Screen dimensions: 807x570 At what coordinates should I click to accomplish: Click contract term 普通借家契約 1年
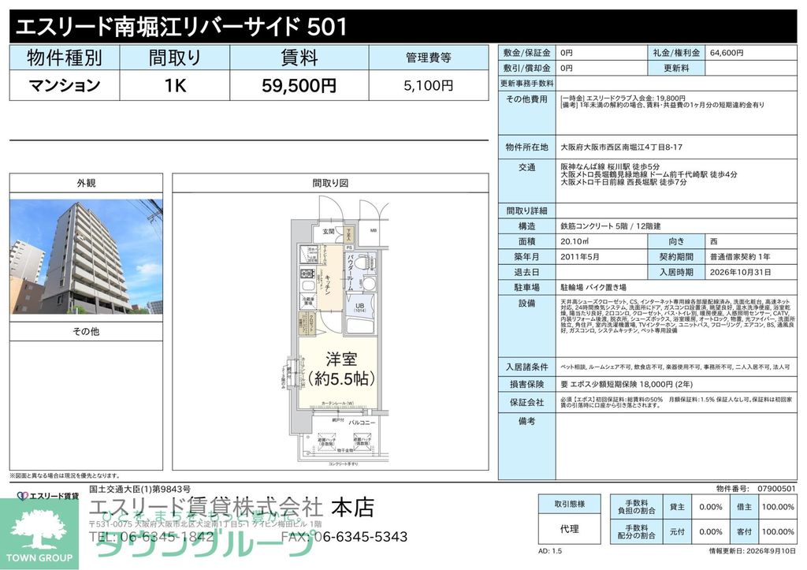[x=740, y=256]
